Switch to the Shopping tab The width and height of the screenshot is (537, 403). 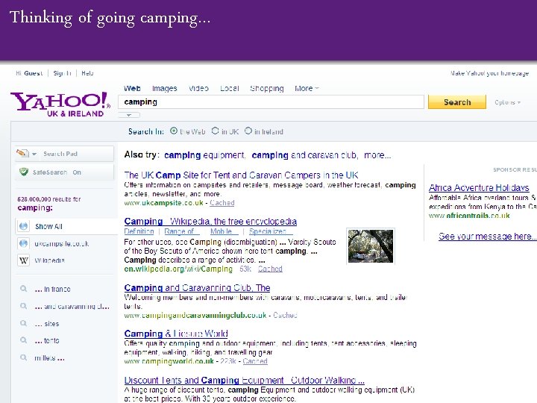click(x=267, y=88)
